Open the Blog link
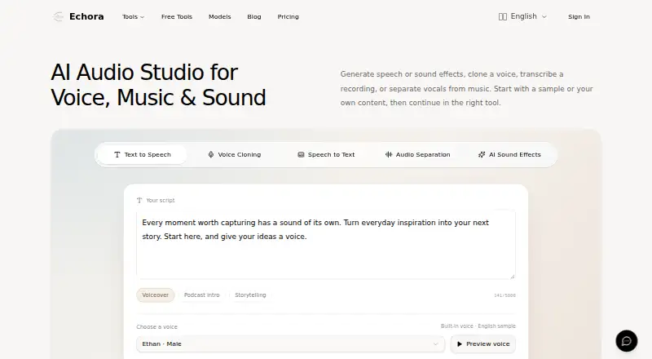The width and height of the screenshot is (652, 359). tap(254, 16)
